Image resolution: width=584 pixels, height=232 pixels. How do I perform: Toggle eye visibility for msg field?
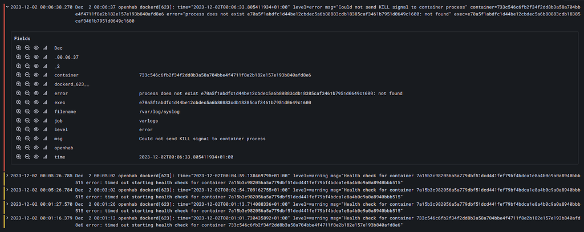click(x=36, y=139)
